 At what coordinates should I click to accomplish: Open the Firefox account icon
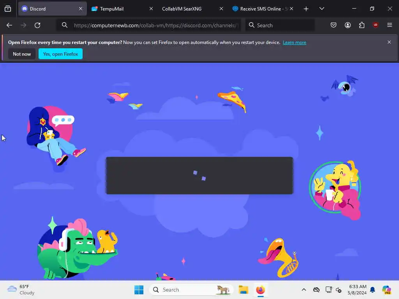point(348,25)
